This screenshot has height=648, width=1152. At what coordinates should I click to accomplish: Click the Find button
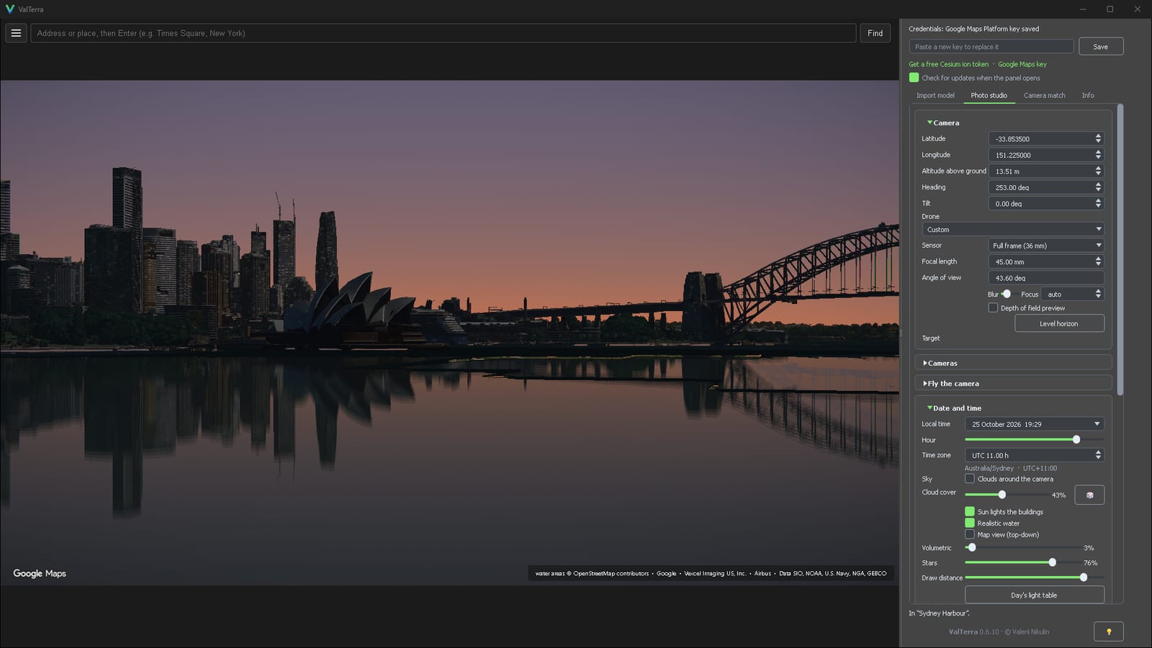pos(875,33)
